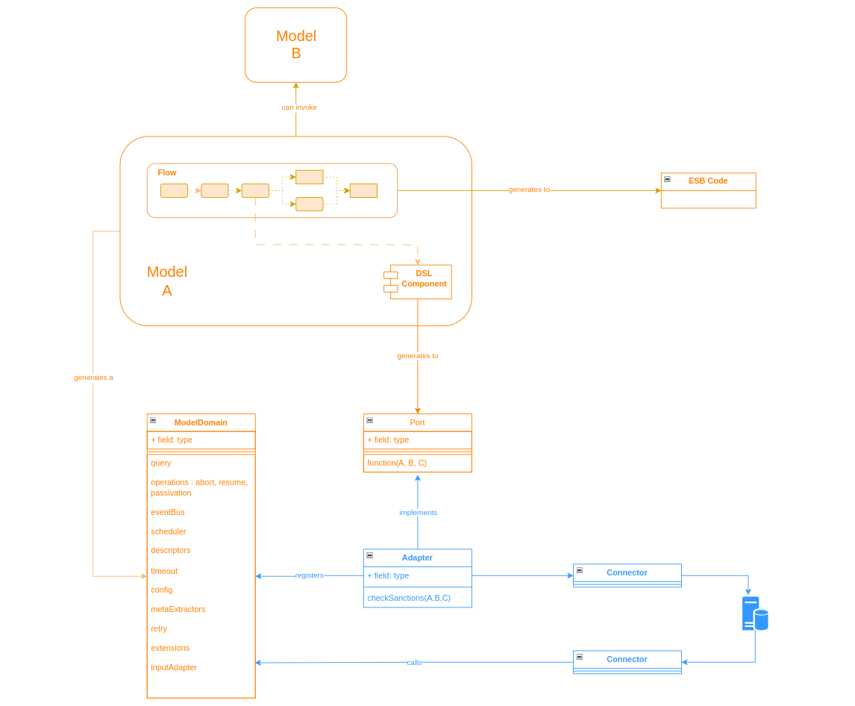
Task: Collapse the ModelDomain class box
Action: point(153,420)
